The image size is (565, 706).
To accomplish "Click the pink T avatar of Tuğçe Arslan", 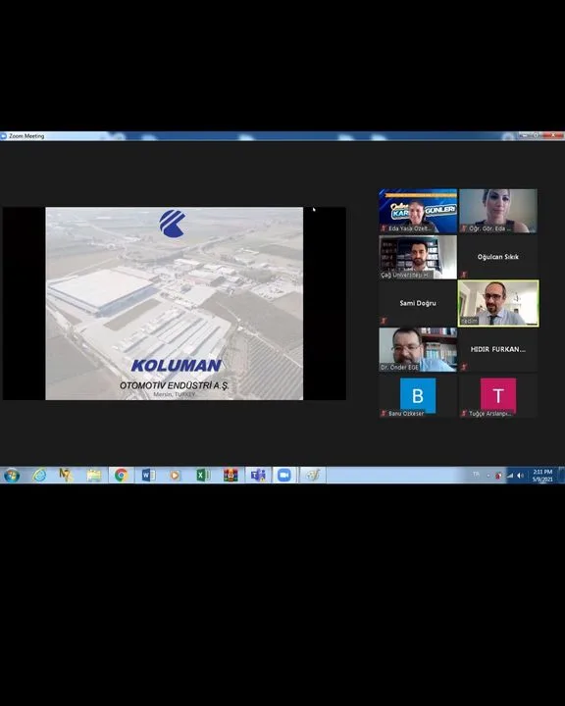I will coord(498,395).
